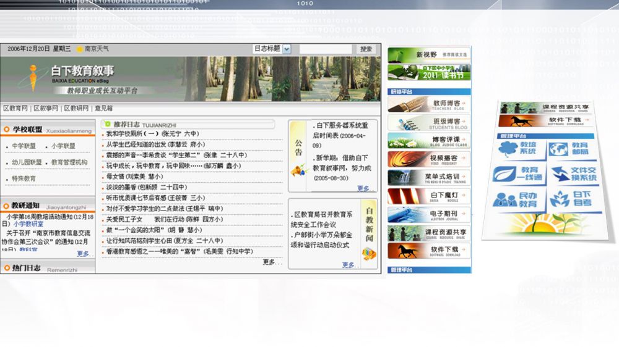Click the sun icon beside 南京天气

pyautogui.click(x=80, y=49)
